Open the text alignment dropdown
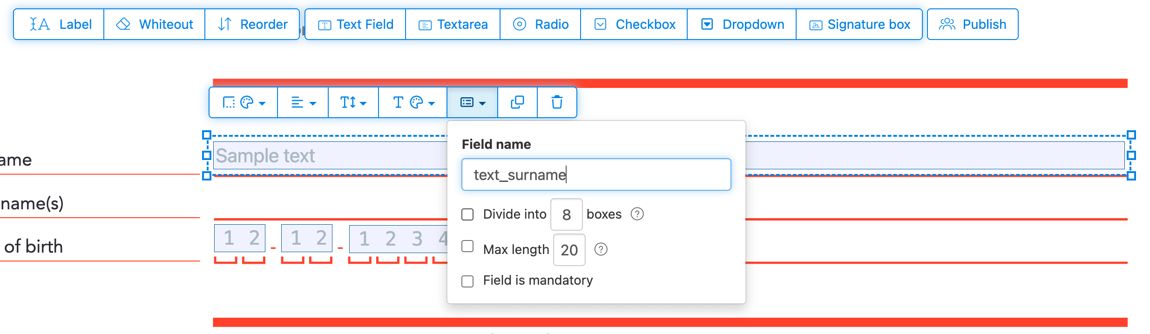The width and height of the screenshot is (1150, 334). [x=303, y=102]
